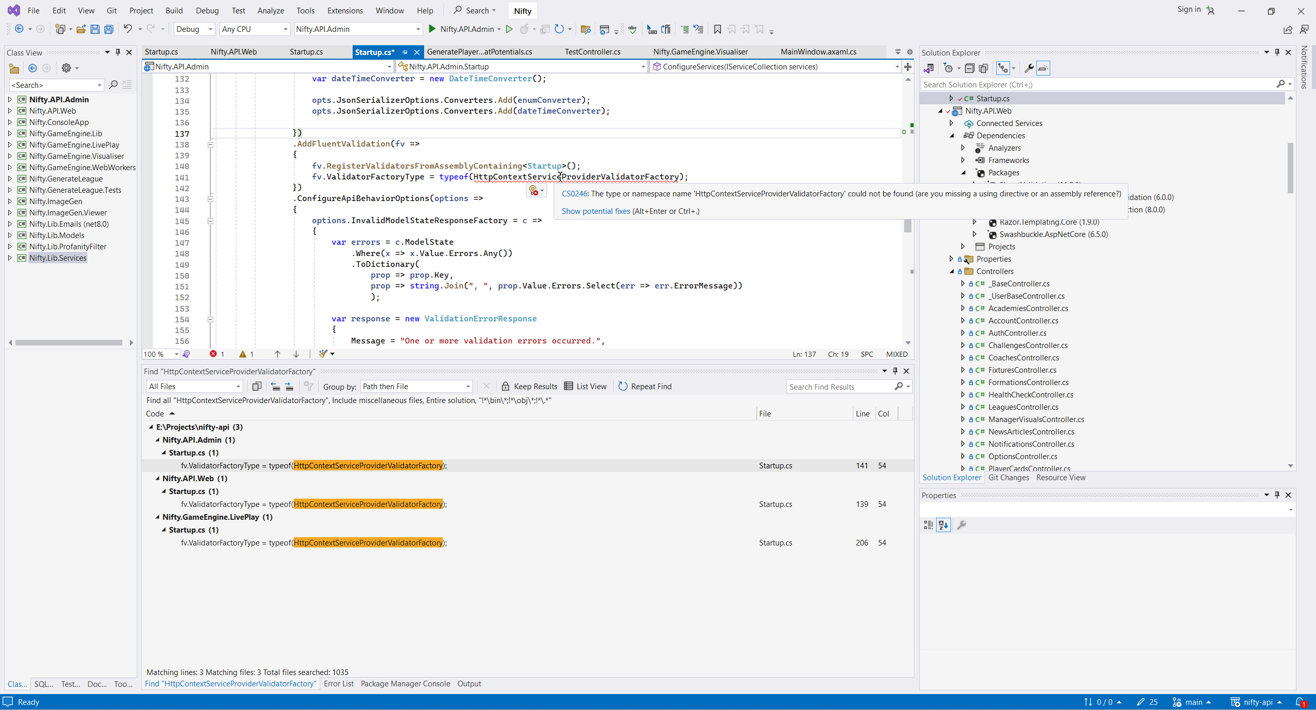Click the bookmark toggle toolbar icon
This screenshot has width=1316, height=710.
pyautogui.click(x=718, y=29)
